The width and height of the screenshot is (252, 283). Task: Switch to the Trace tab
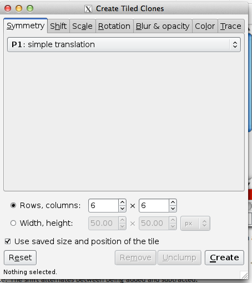pos(231,26)
